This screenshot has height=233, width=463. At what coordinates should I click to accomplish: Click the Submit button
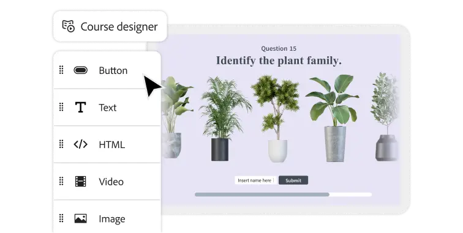click(293, 180)
